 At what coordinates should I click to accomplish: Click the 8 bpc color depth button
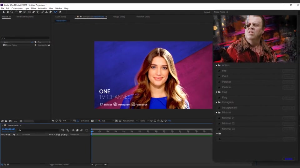[16, 121]
